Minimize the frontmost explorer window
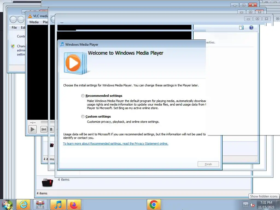The image size is (280, 210). [248, 19]
